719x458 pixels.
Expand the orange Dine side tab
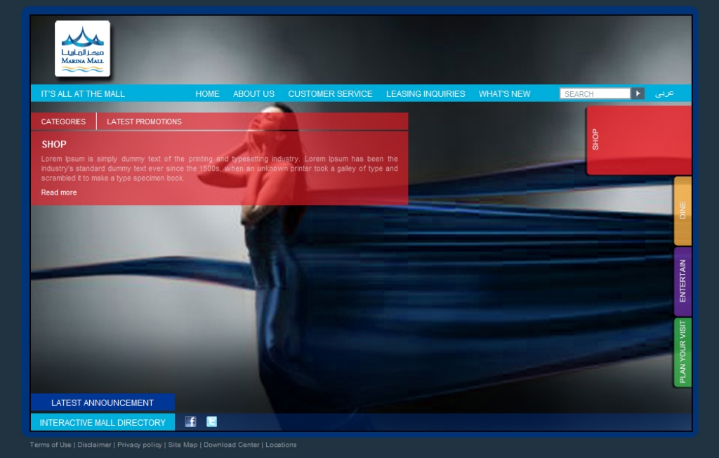click(x=682, y=211)
